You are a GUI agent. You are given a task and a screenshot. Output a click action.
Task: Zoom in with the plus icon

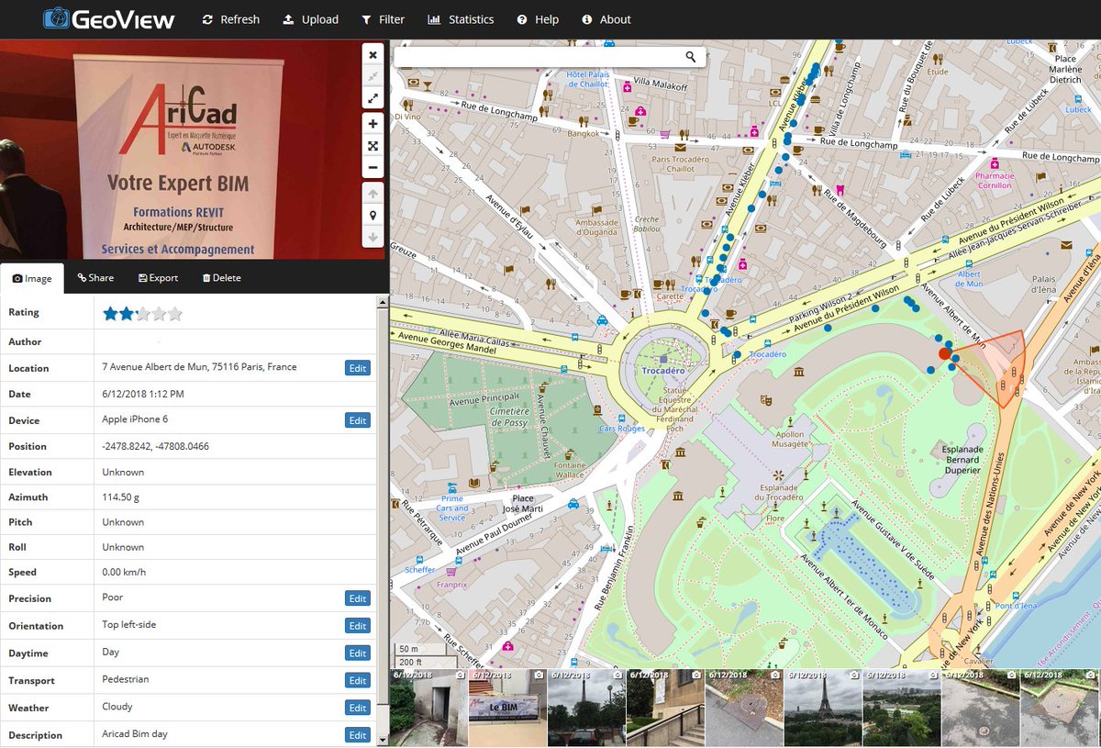(373, 124)
